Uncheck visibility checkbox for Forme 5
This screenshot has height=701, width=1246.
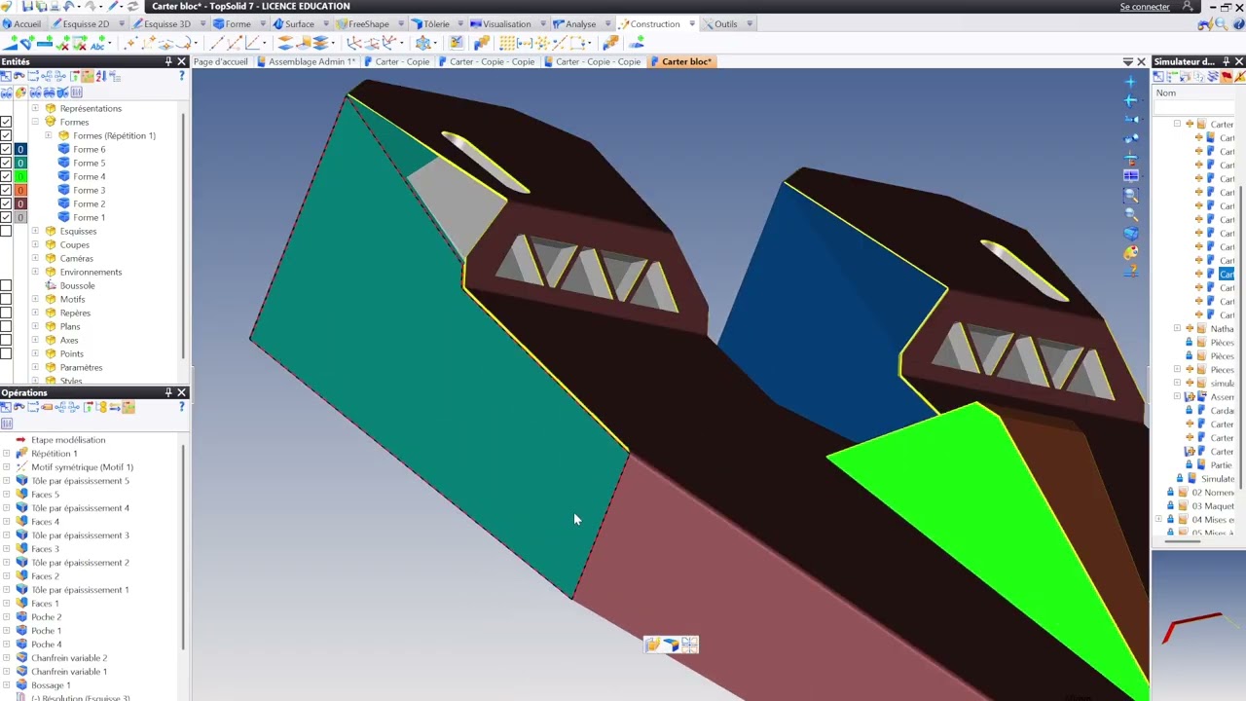(x=6, y=163)
